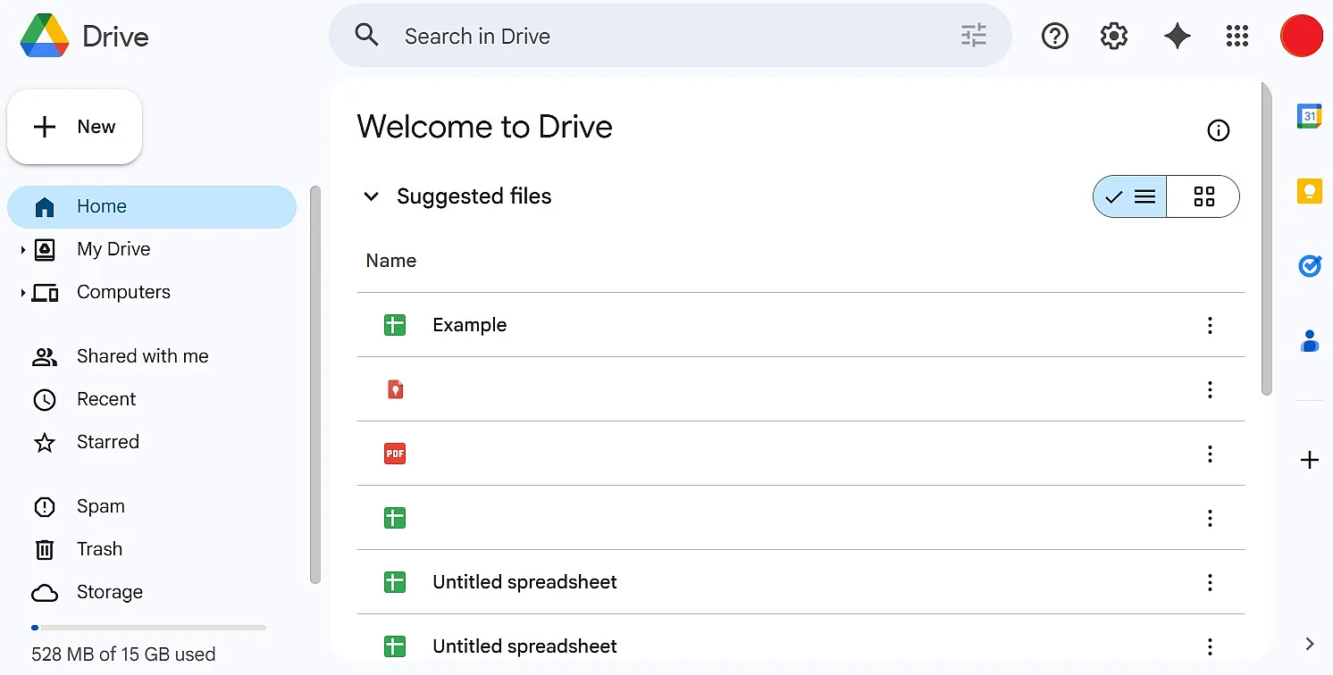Viewport: 1333px width, 675px height.
Task: Open the Storage page label
Action: point(110,592)
